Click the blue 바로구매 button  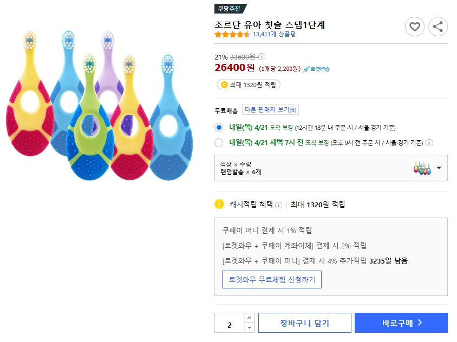pos(401,323)
